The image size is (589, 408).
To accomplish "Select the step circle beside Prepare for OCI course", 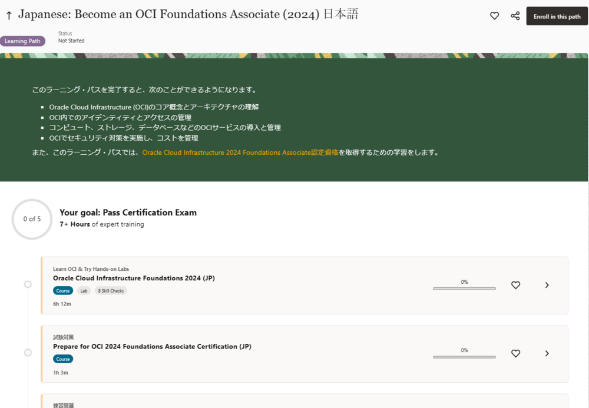I will 28,353.
